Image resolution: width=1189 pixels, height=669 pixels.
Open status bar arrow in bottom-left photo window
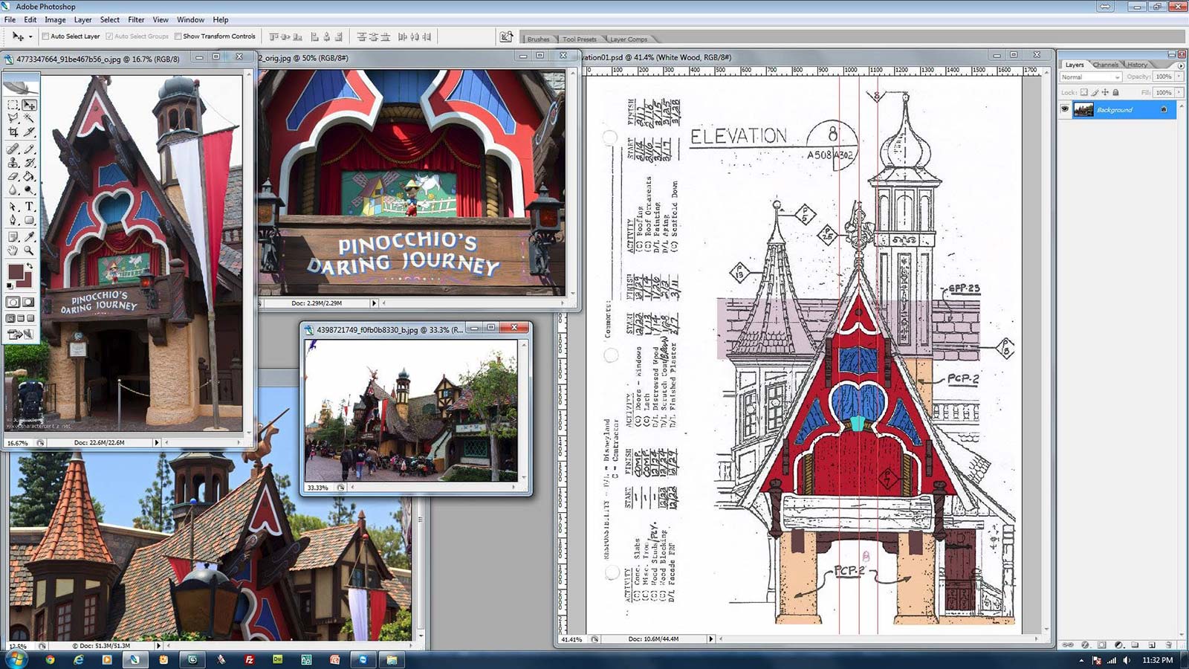tap(158, 646)
